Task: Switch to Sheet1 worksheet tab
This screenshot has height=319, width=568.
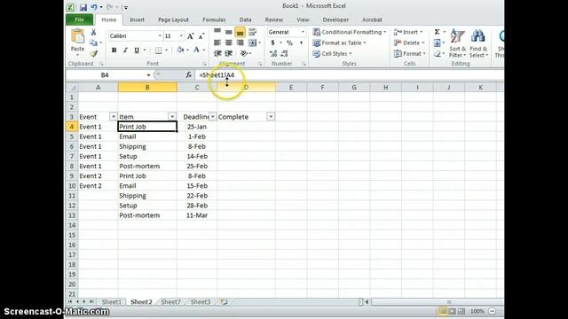Action: coord(111,301)
